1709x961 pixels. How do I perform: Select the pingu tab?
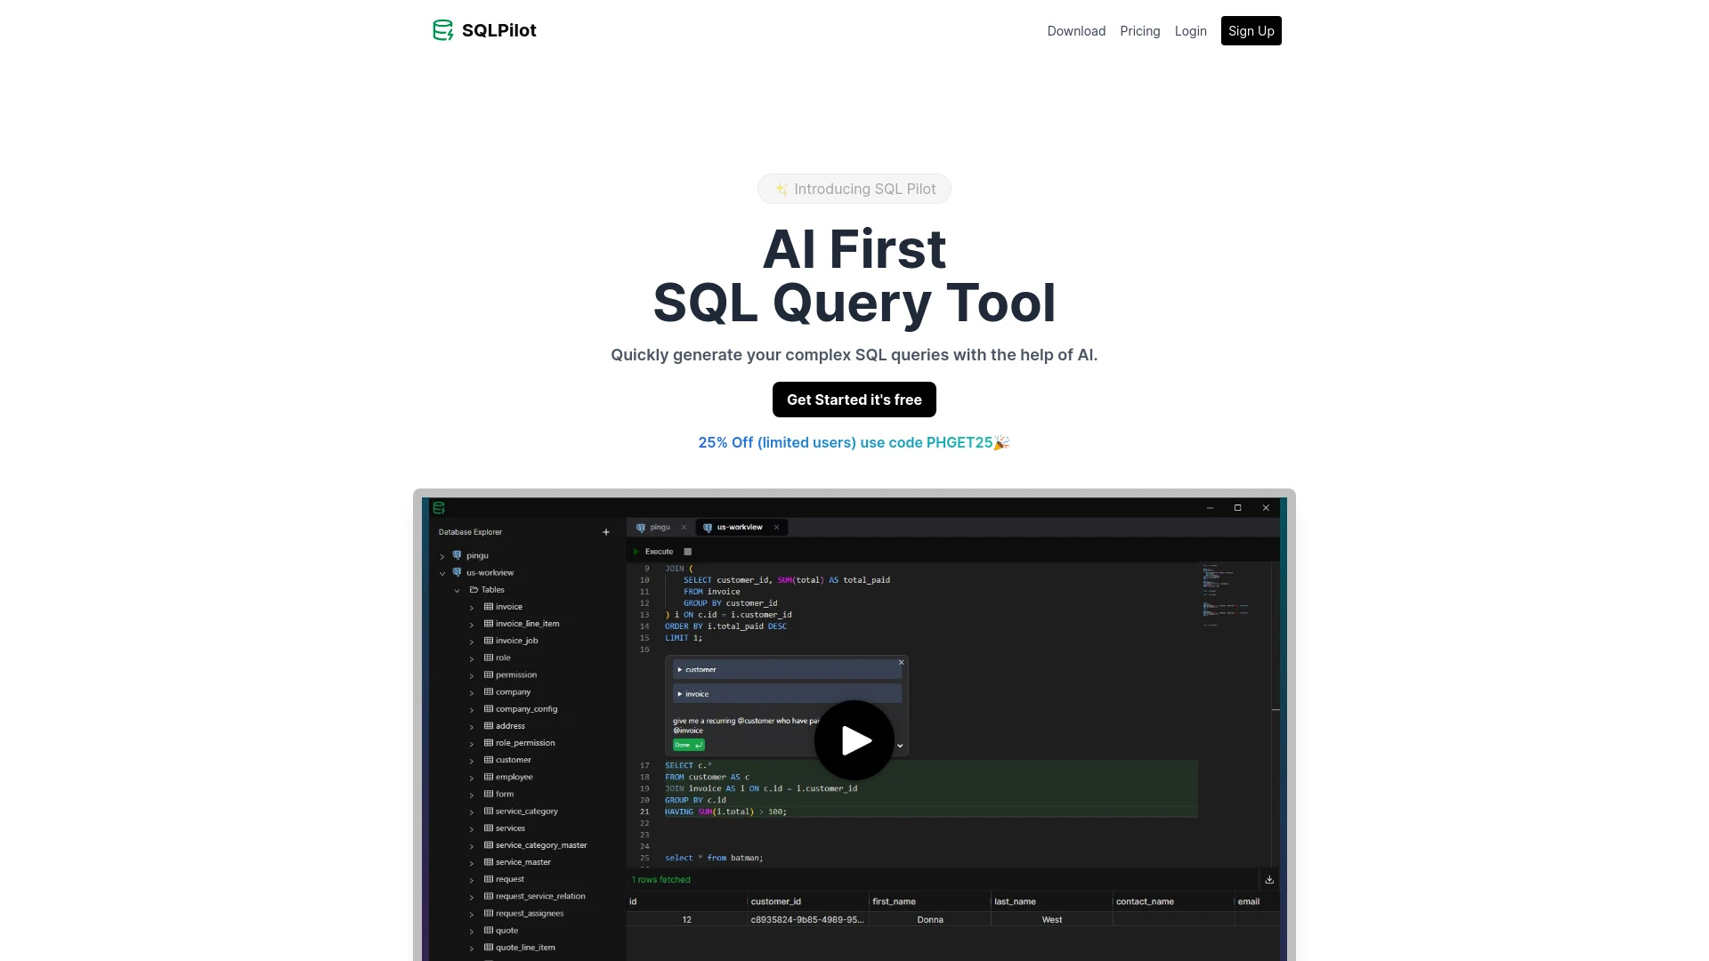(659, 526)
